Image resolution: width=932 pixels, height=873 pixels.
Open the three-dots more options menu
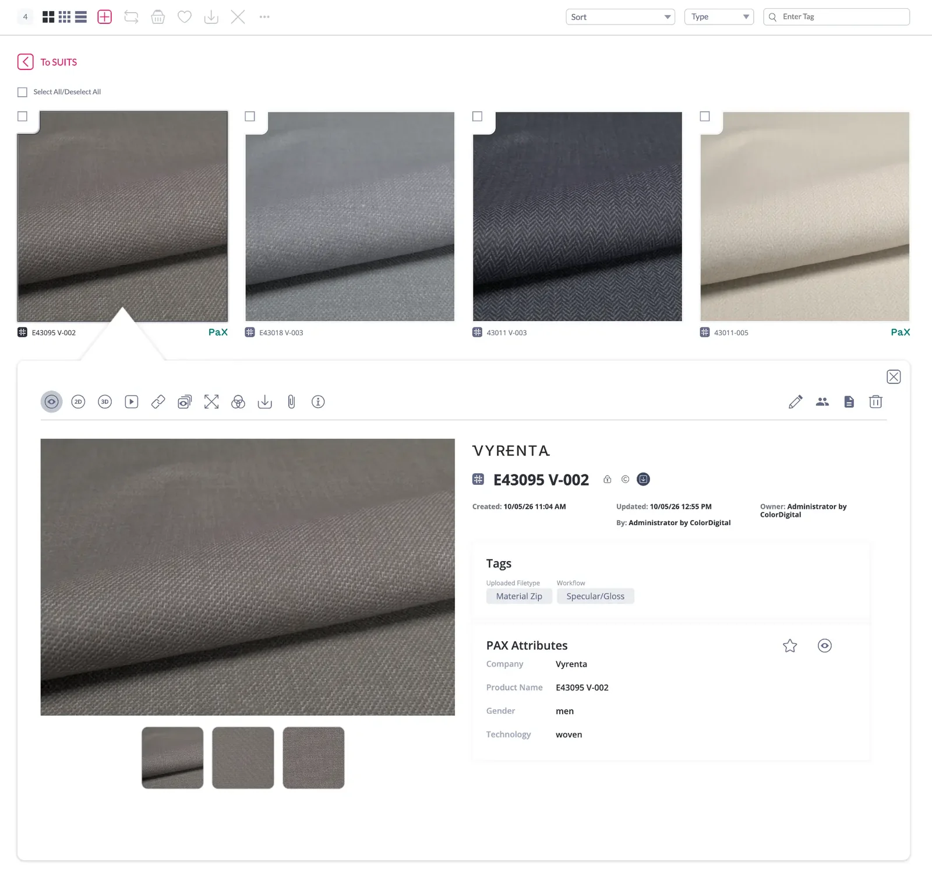(264, 17)
